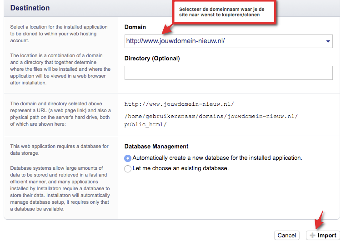Image resolution: width=346 pixels, height=246 pixels.
Task: Click the Directory (Optional) label
Action: click(x=152, y=58)
